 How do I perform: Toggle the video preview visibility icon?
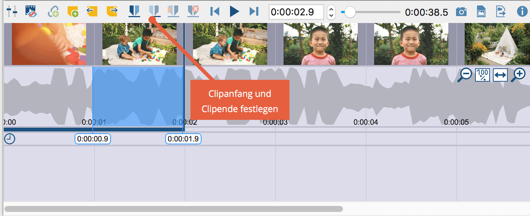(30, 12)
